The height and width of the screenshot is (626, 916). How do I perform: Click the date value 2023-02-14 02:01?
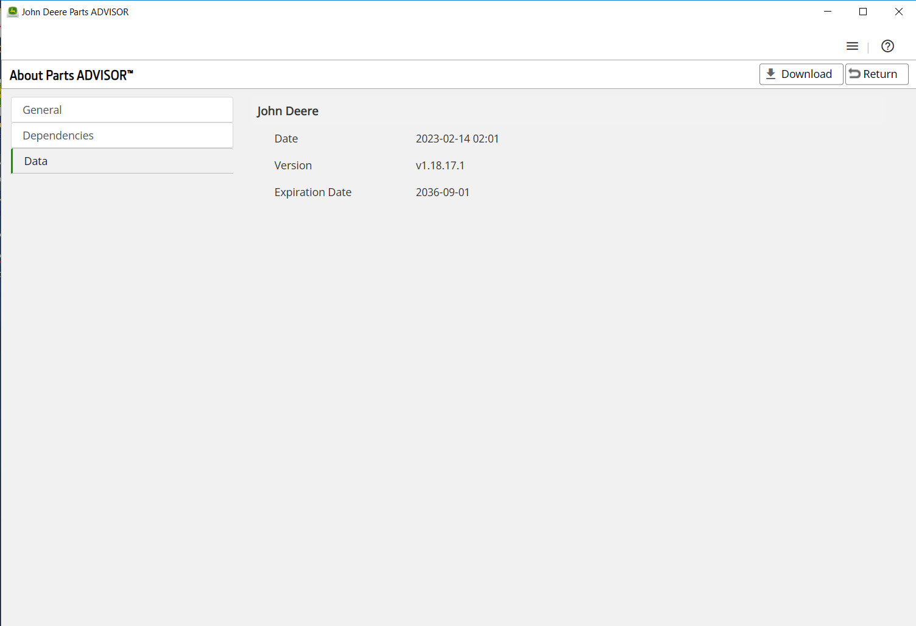click(457, 139)
